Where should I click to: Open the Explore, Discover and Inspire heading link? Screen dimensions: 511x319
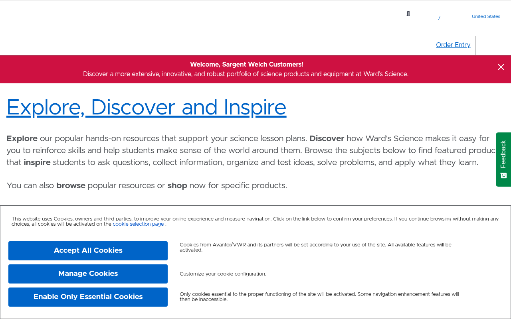coord(147,108)
